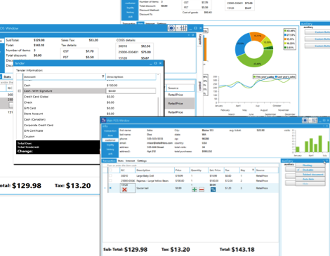Click the item code entry field in Main POS Window
The height and width of the screenshot is (256, 330).
(190, 166)
